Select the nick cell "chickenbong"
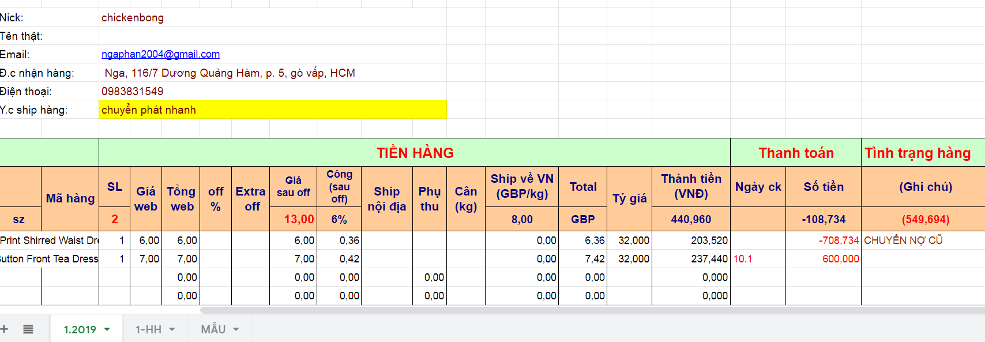Image resolution: width=985 pixels, height=342 pixels. [x=133, y=18]
